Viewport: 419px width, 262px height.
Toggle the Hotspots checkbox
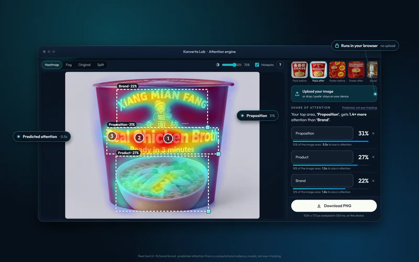tap(257, 64)
